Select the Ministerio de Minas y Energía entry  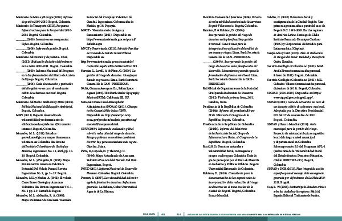pos(44,19)
